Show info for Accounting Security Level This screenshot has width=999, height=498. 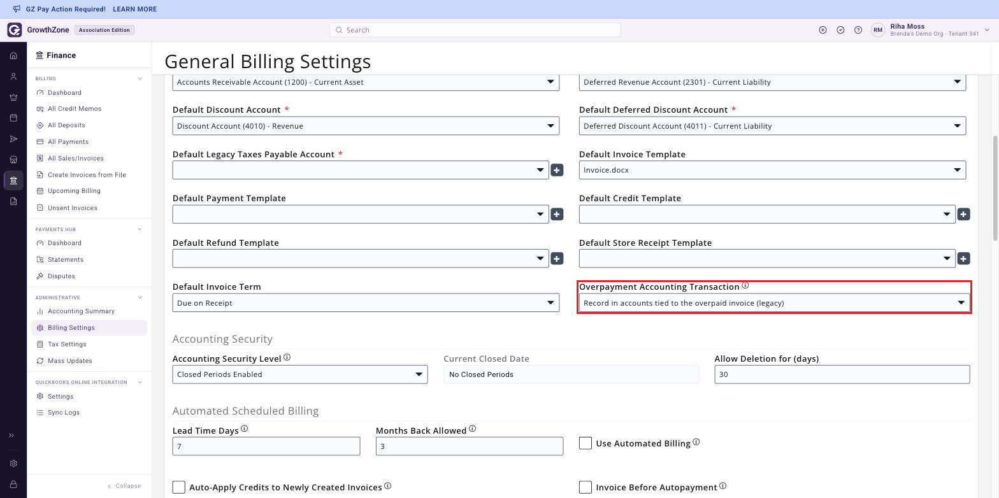[x=287, y=357]
